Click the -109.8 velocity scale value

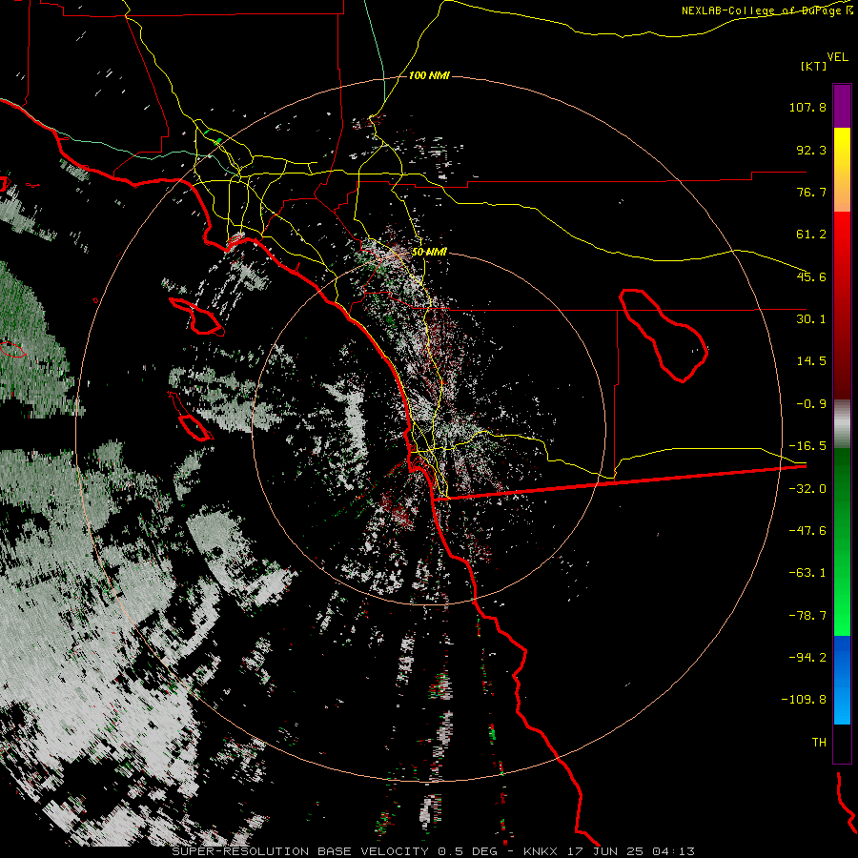pos(804,700)
